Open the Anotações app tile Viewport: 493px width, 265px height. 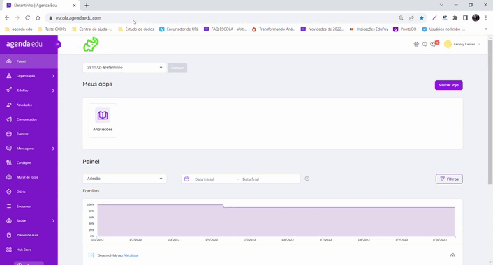[x=103, y=121]
